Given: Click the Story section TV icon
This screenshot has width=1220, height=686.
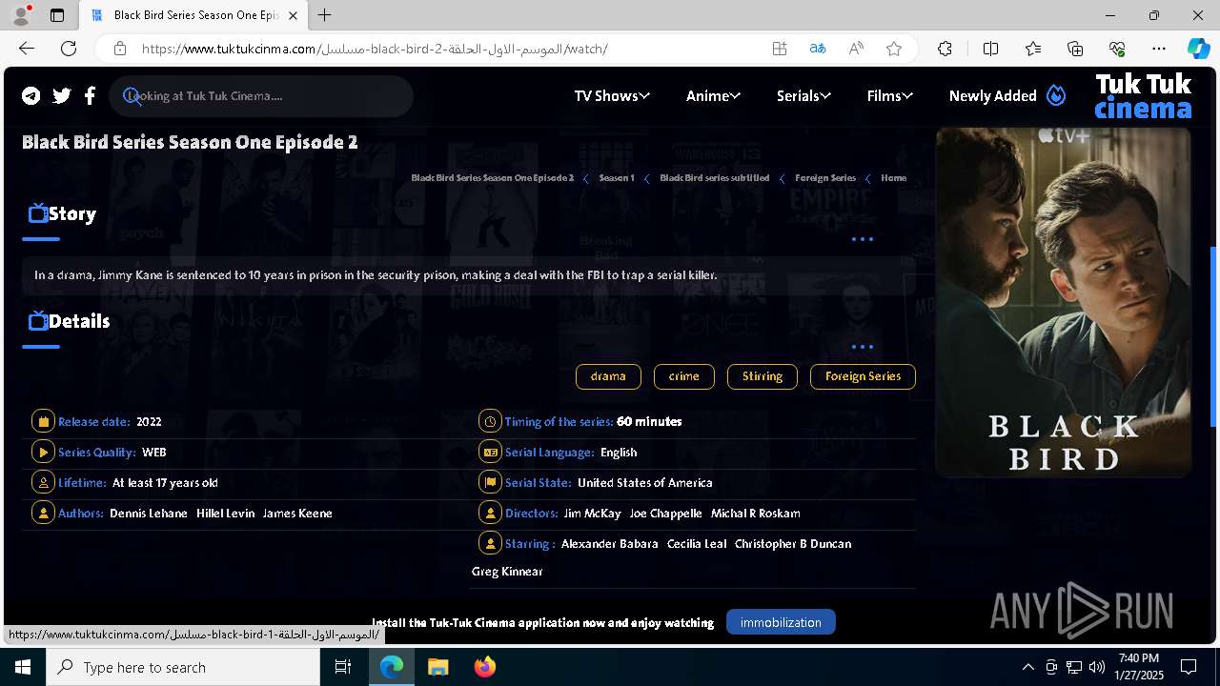Looking at the screenshot, I should pyautogui.click(x=38, y=212).
